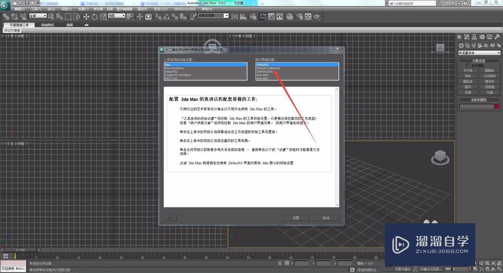This screenshot has width=503, height=273.
Task: Open the reference coordinate system dropdown
Action: tap(116, 16)
